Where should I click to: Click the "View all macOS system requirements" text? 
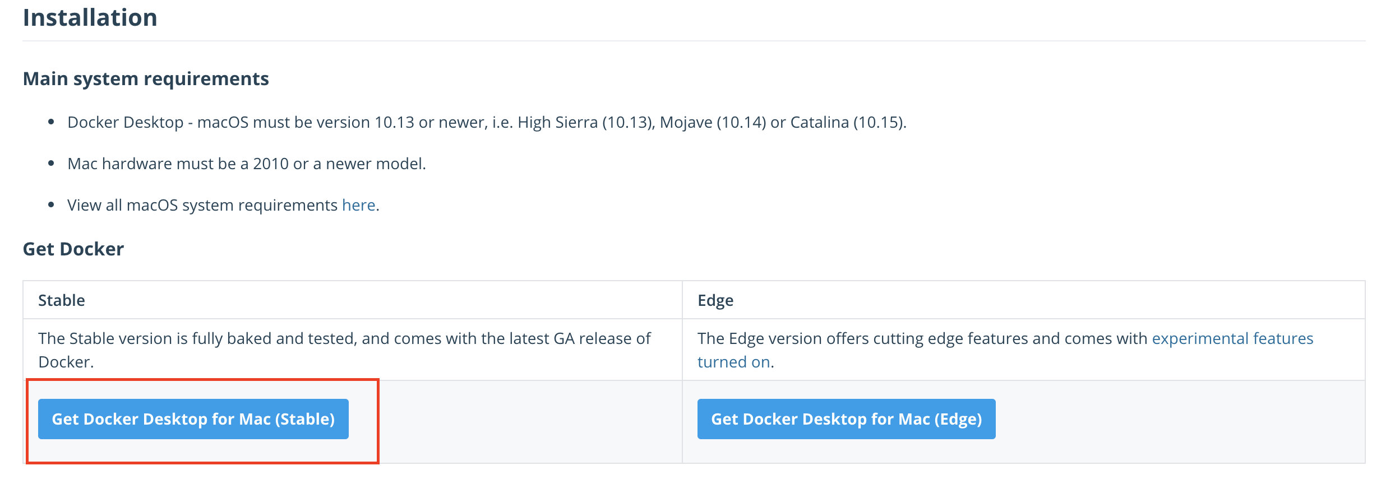[202, 205]
